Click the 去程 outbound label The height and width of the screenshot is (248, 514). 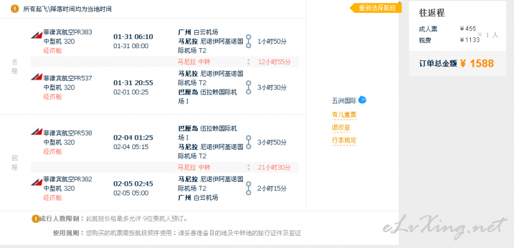[15, 67]
